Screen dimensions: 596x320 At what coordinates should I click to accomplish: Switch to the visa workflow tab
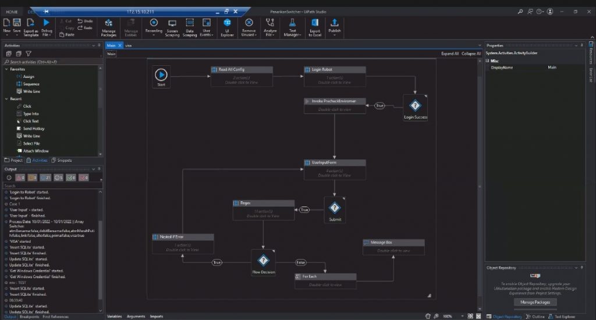click(129, 45)
